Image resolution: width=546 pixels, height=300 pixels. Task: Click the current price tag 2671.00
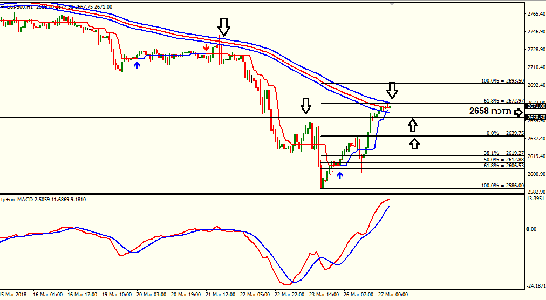click(535, 106)
